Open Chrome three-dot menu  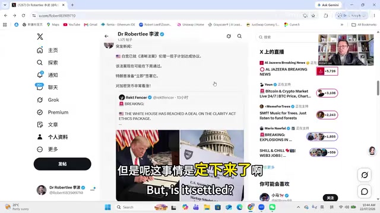[x=375, y=15]
